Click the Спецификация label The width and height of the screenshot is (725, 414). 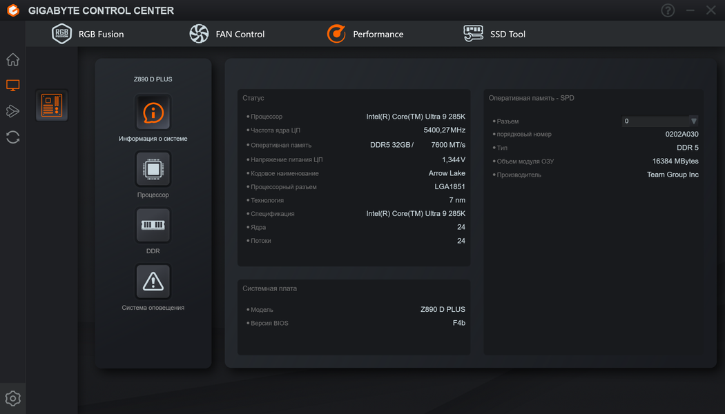click(x=272, y=214)
